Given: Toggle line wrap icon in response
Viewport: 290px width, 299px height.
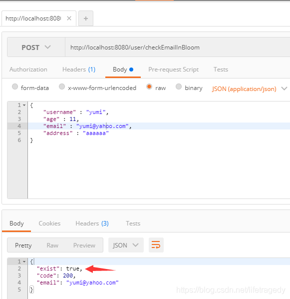Looking at the screenshot, I should 156,245.
